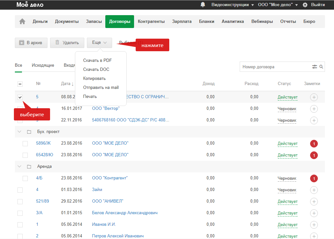
Task: Switch to the Исходящие tab
Action: [x=43, y=65]
